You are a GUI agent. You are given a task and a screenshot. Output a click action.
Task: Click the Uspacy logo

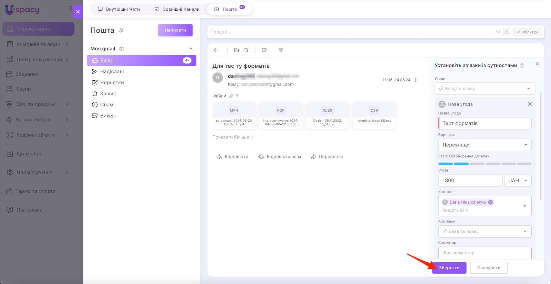[22, 9]
